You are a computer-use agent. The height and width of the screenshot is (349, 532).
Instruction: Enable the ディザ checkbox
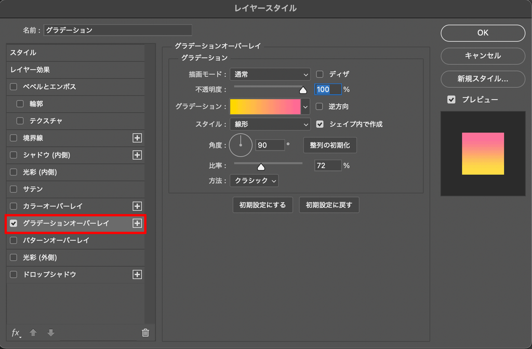point(320,74)
